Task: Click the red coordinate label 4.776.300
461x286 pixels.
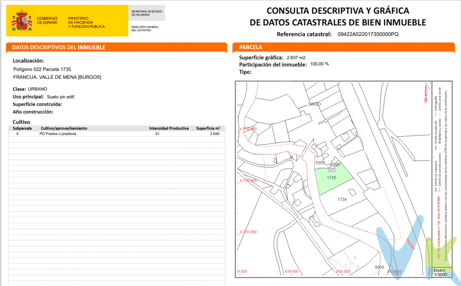Action: [248, 232]
